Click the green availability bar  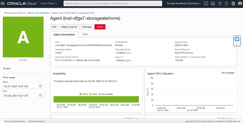96,99
